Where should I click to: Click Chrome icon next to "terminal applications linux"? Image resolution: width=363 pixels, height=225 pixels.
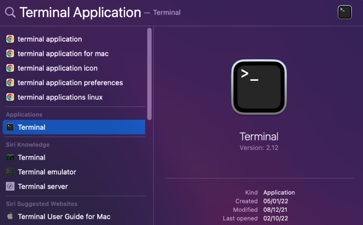[10, 97]
